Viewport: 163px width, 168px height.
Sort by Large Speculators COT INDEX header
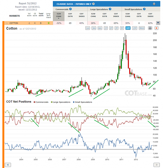[x=116, y=15]
